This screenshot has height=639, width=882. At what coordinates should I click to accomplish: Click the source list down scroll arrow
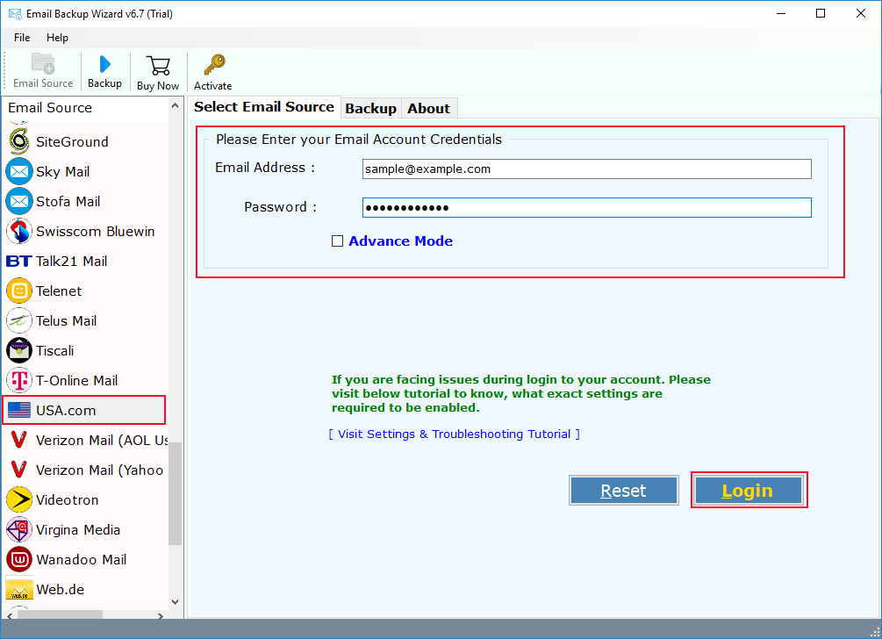pos(175,602)
